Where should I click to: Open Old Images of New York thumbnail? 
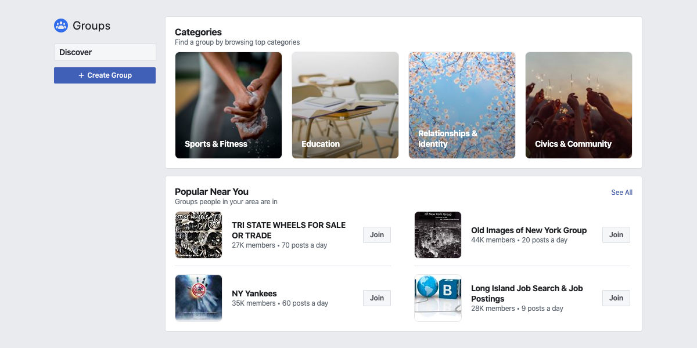point(438,235)
